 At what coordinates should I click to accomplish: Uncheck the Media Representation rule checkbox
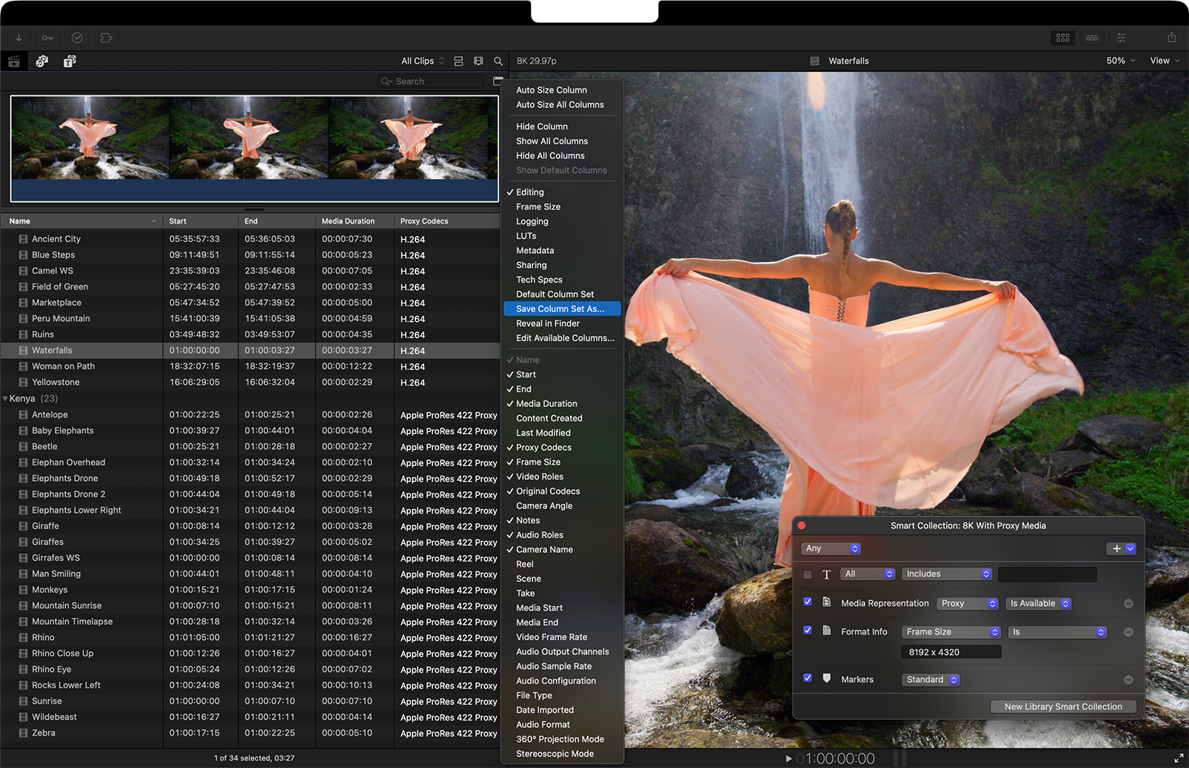click(x=808, y=602)
